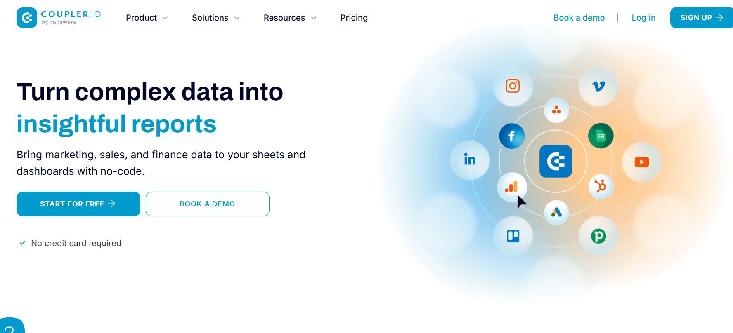Expand the Solutions dropdown menu
The image size is (733, 333).
[x=215, y=18]
